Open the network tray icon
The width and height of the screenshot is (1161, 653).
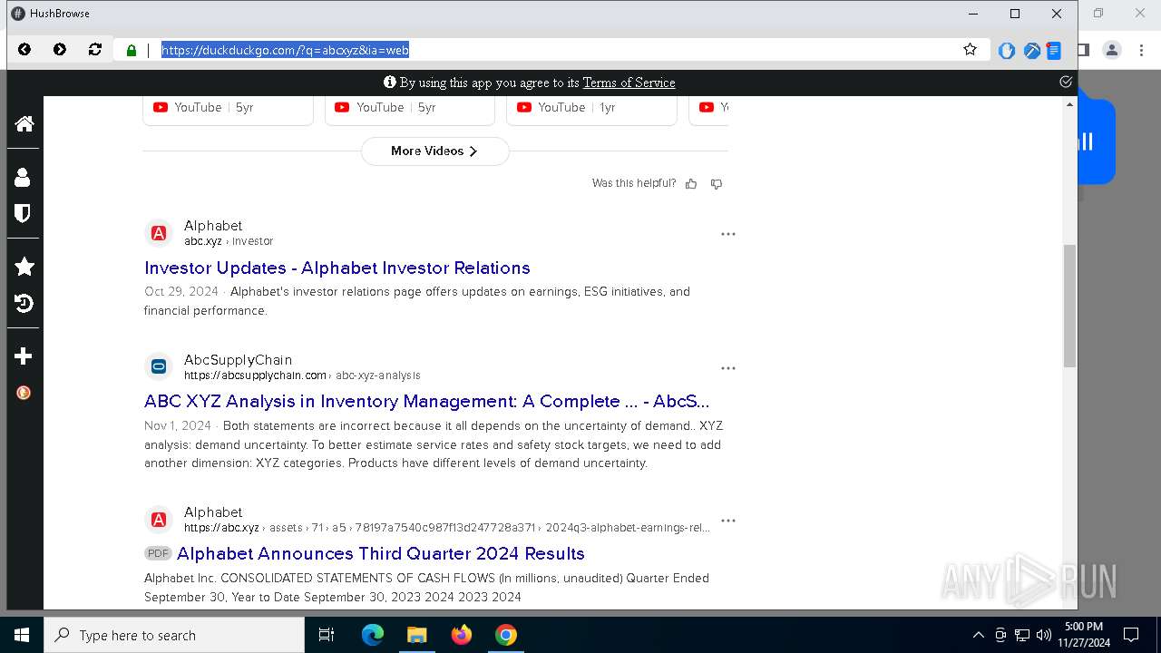(x=1022, y=635)
